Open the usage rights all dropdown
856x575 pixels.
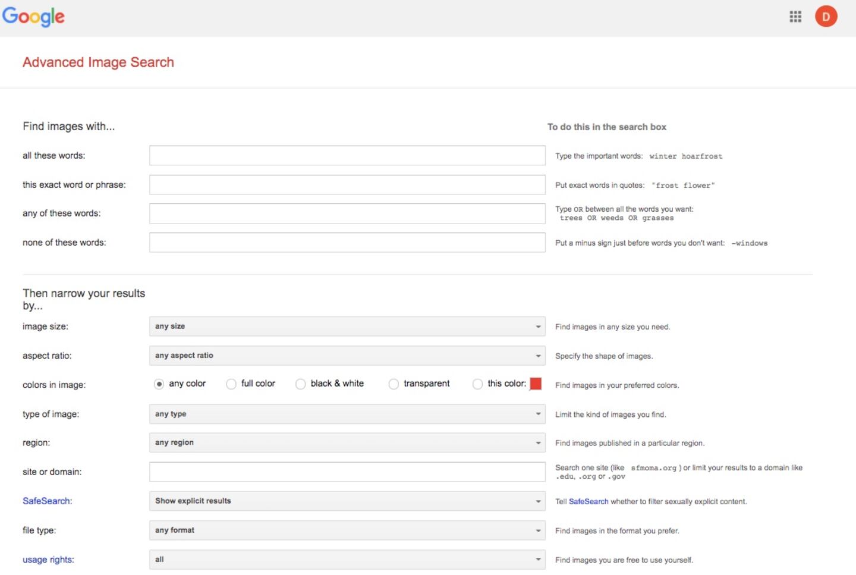[x=347, y=559]
